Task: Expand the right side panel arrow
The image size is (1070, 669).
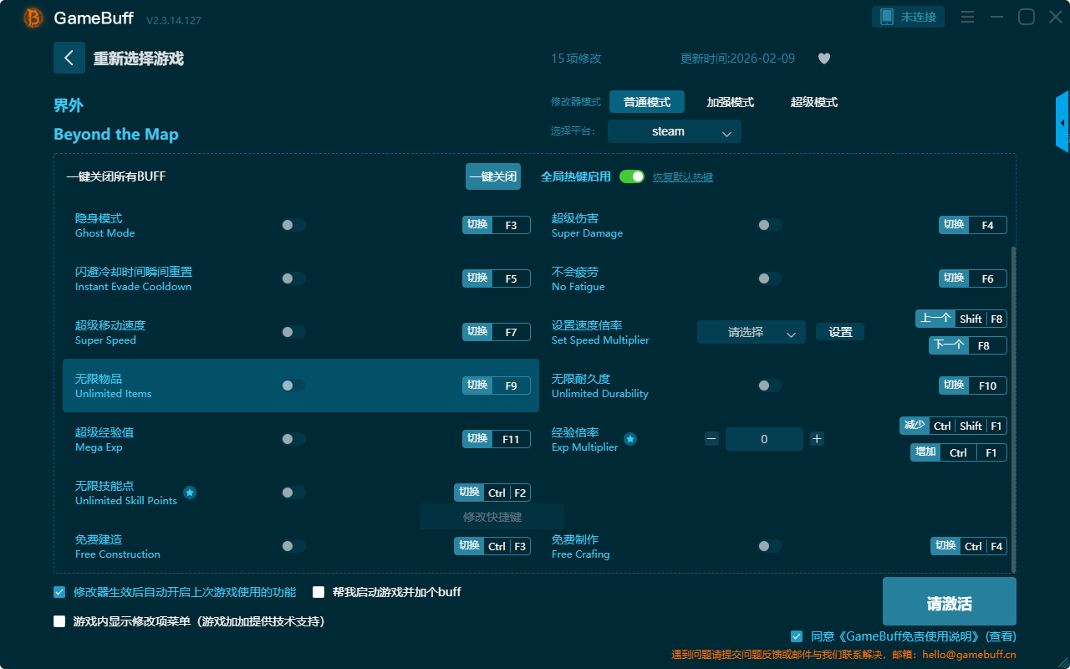Action: (1062, 123)
